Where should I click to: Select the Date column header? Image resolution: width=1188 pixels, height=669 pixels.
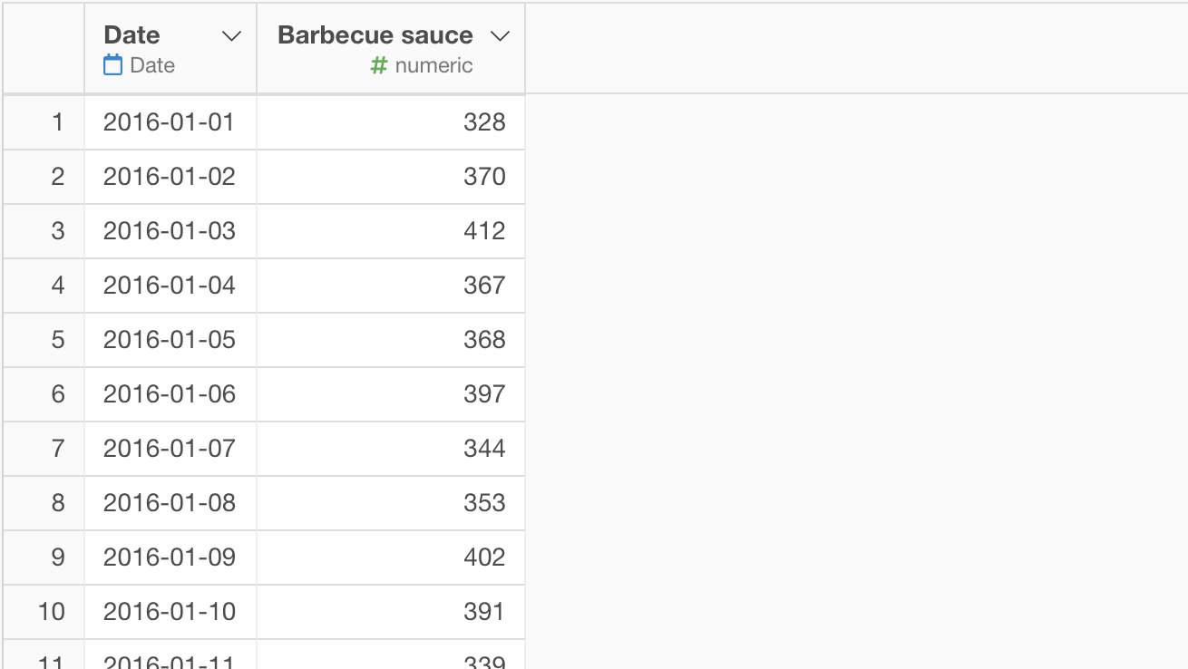click(x=170, y=48)
